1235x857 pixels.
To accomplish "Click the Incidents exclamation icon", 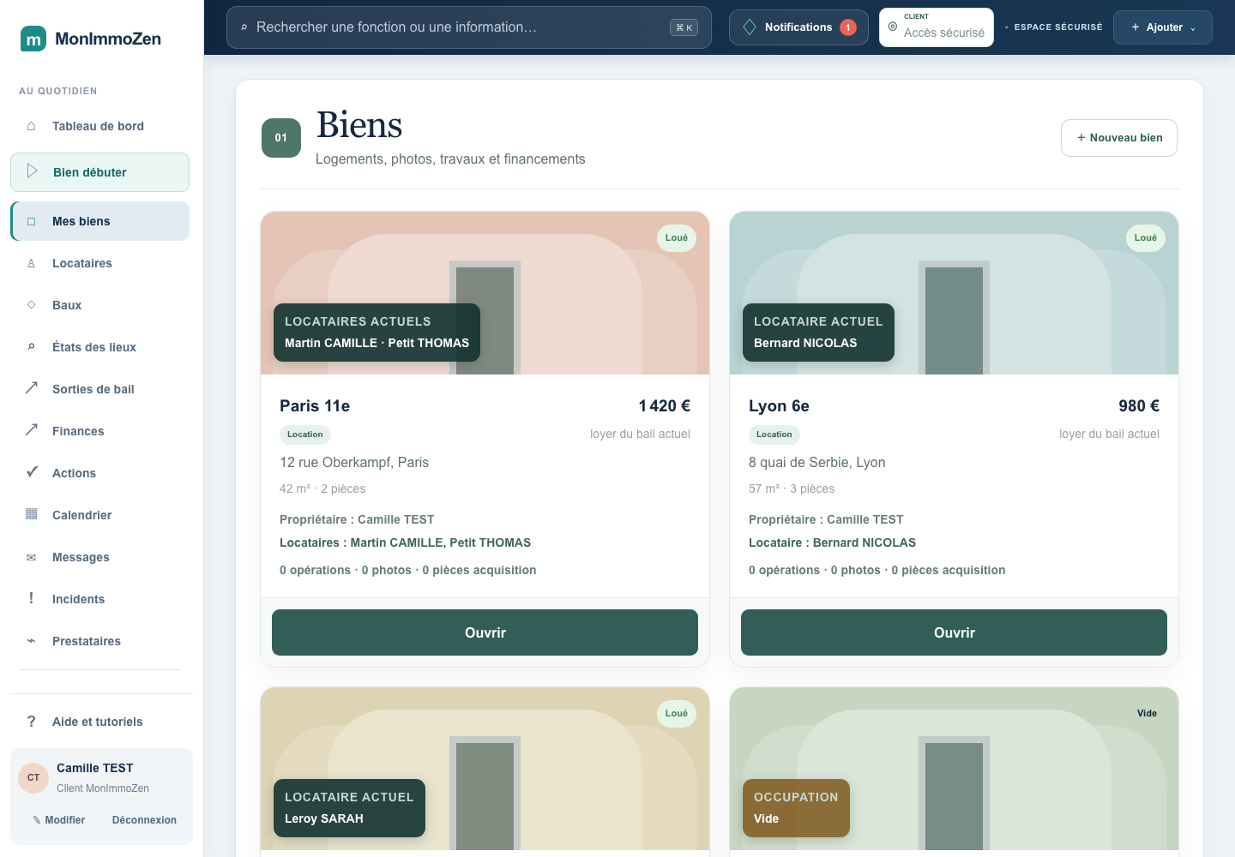I will pos(32,598).
